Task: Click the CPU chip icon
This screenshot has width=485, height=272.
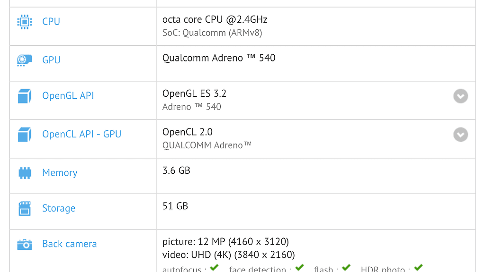Action: pyautogui.click(x=25, y=22)
